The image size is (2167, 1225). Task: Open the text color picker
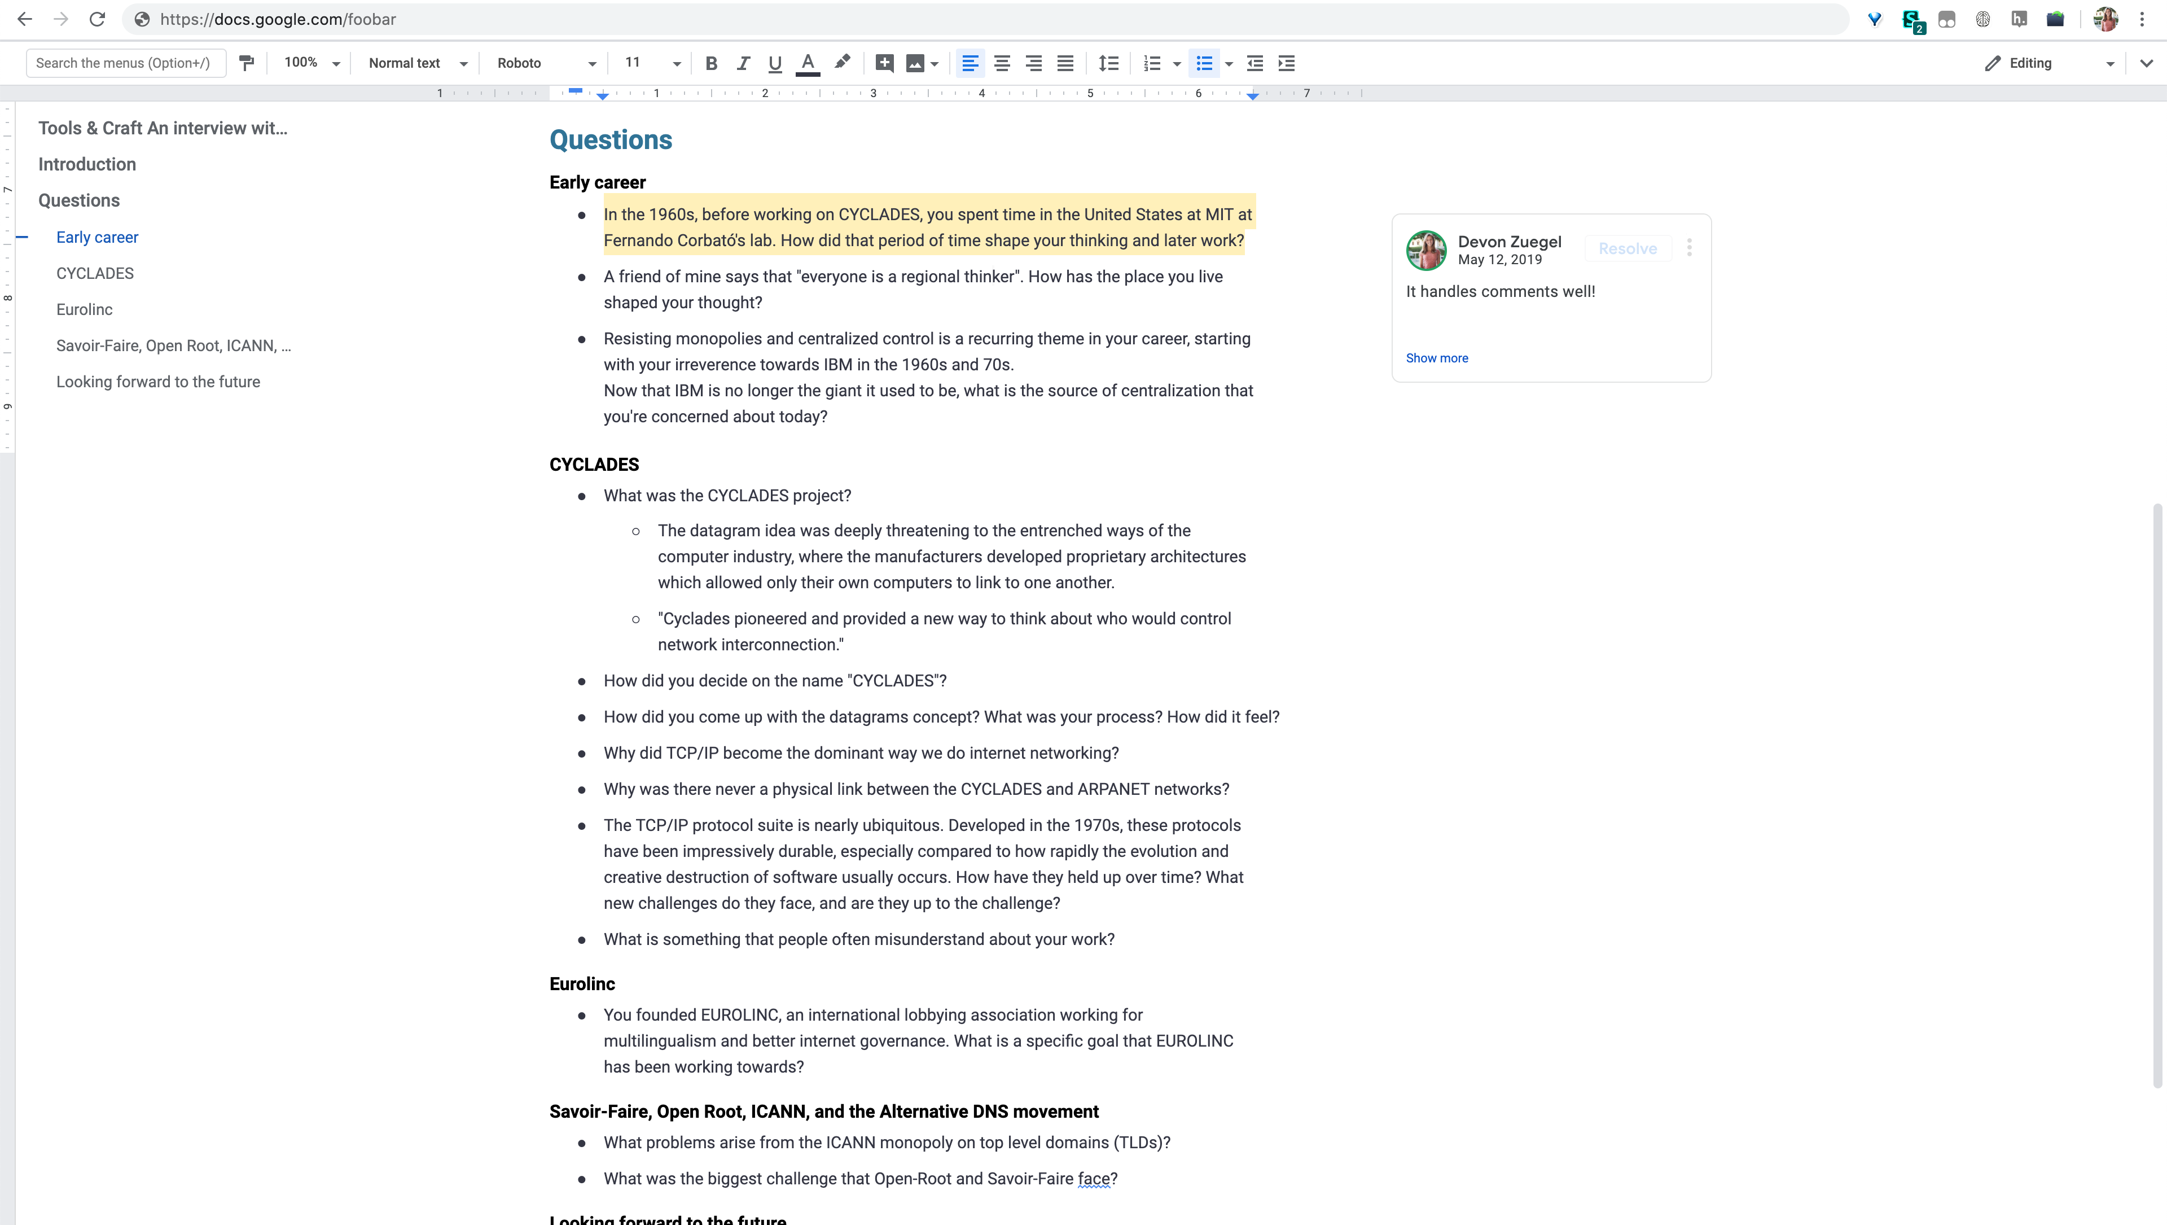click(x=808, y=63)
